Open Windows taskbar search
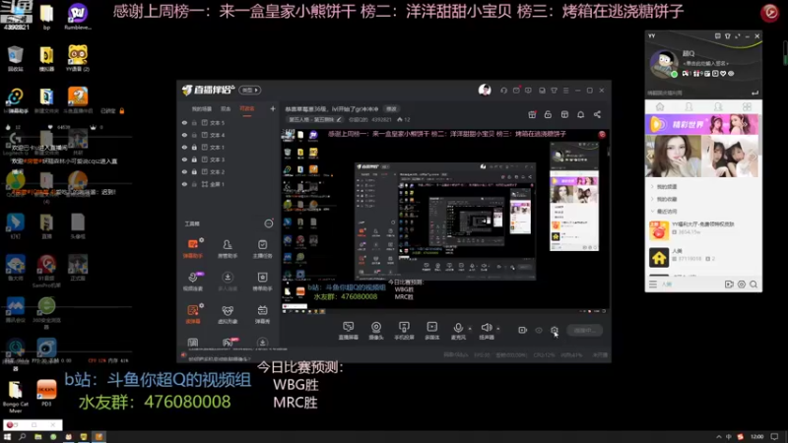Image resolution: width=788 pixels, height=443 pixels. pyautogui.click(x=22, y=437)
